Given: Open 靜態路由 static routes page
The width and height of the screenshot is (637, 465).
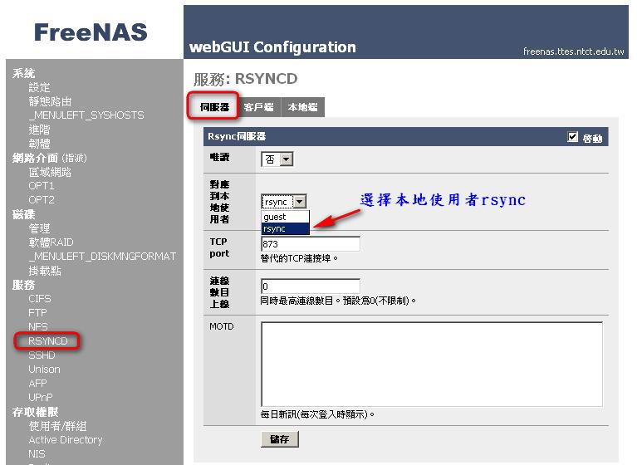Looking at the screenshot, I should click(x=50, y=101).
